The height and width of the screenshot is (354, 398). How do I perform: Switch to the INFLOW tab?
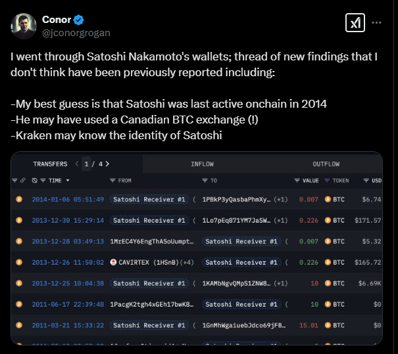(202, 164)
